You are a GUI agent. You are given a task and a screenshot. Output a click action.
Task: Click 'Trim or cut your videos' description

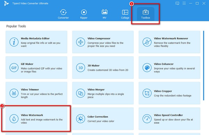pyautogui.click(x=42, y=96)
